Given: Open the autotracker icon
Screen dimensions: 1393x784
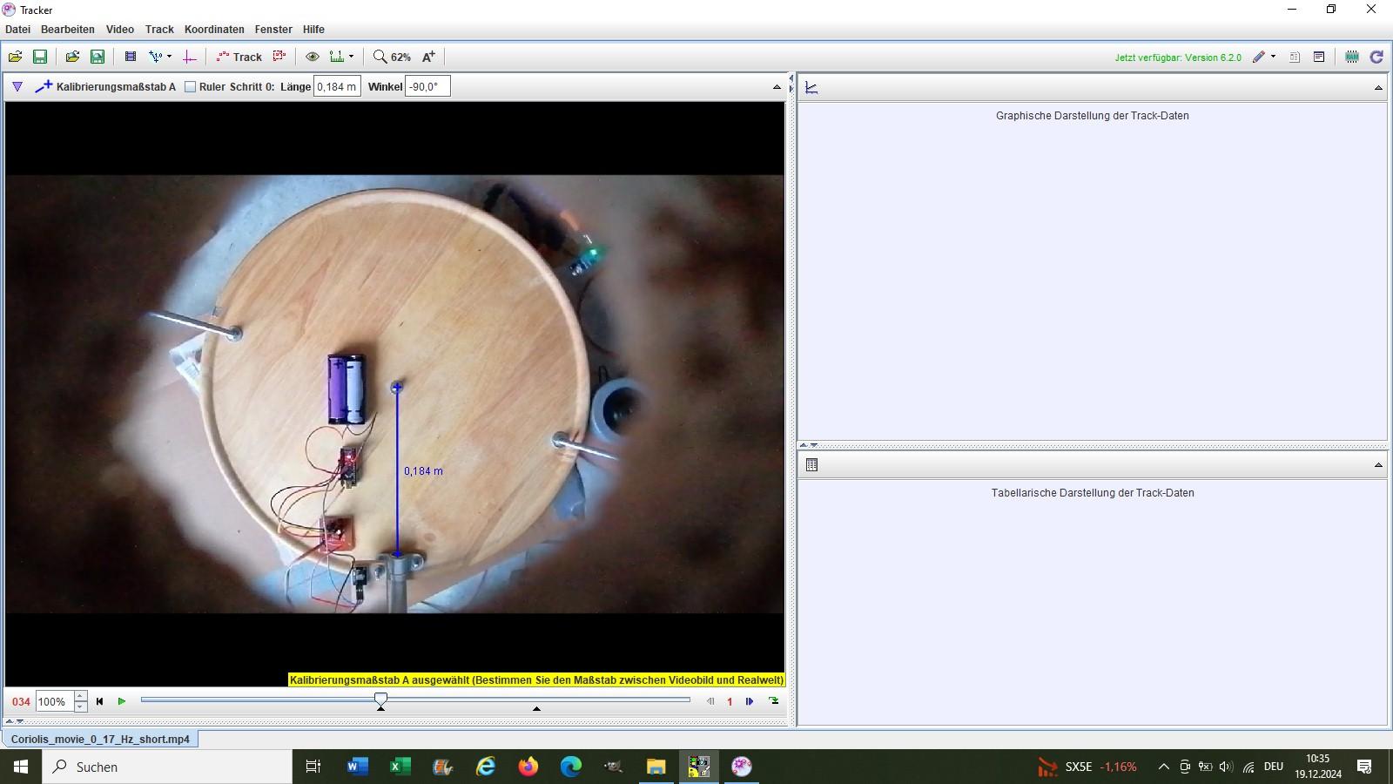Looking at the screenshot, I should tap(279, 57).
